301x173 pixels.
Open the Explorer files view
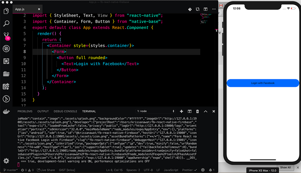(6, 11)
